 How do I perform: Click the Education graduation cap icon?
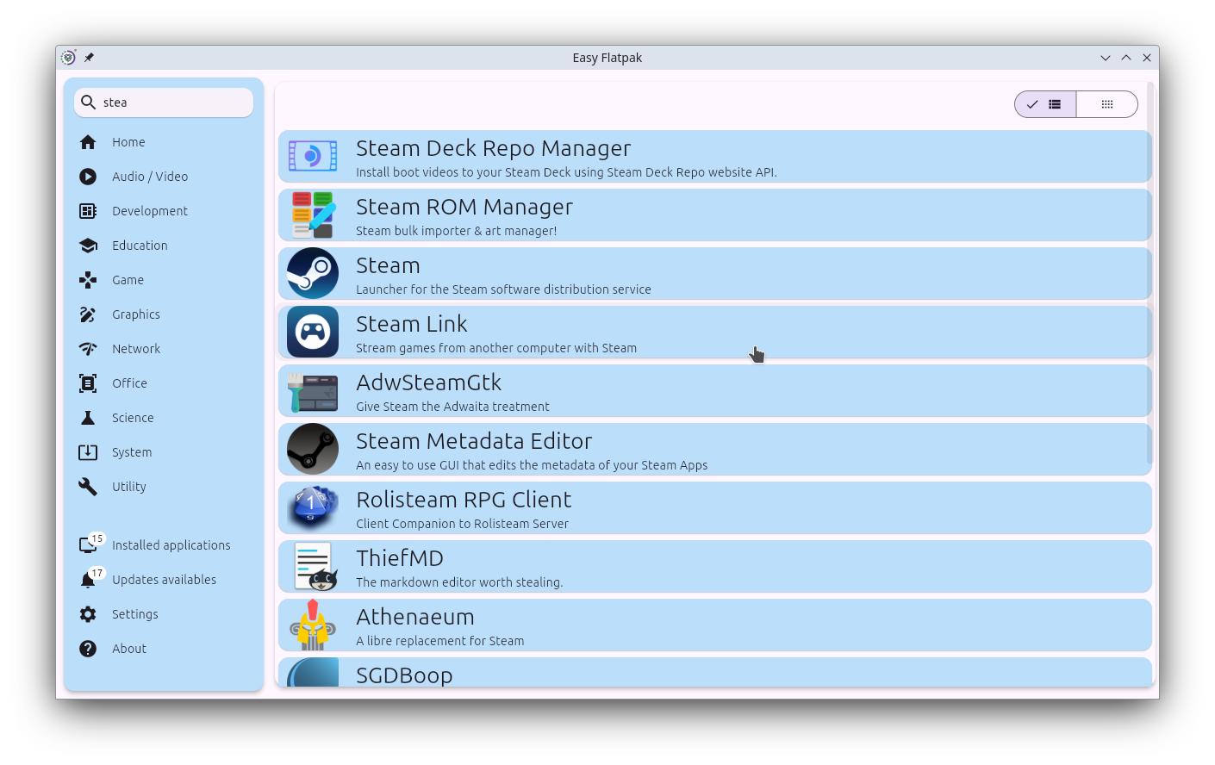click(88, 246)
